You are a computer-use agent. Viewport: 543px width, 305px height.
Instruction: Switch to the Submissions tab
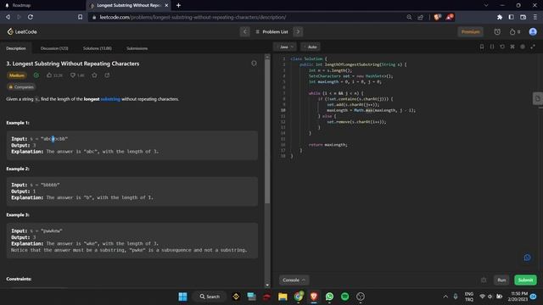tap(137, 48)
